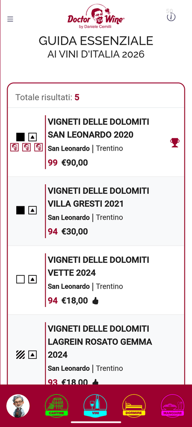Open the hamburger menu

[10, 19]
